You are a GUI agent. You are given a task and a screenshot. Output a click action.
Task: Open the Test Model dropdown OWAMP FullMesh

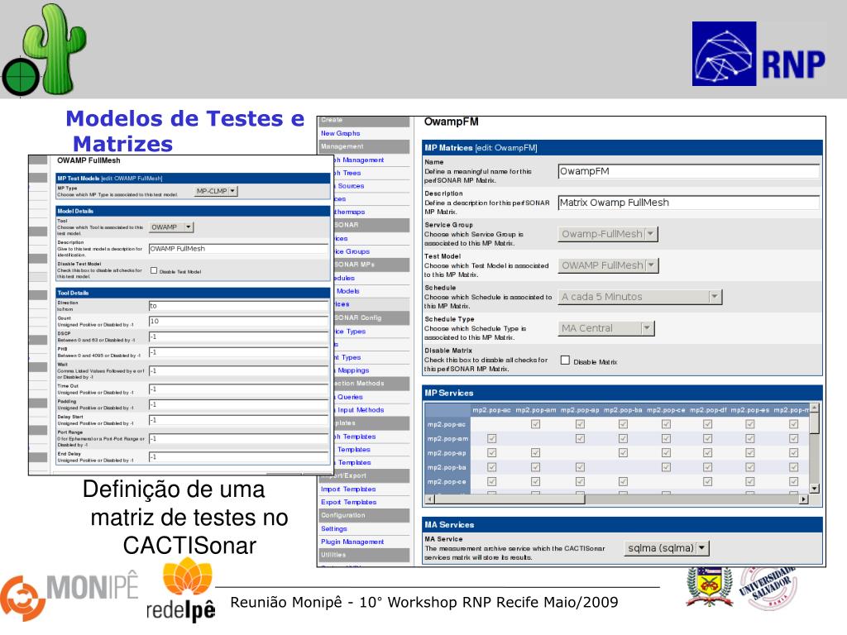(608, 265)
